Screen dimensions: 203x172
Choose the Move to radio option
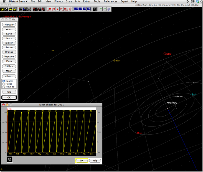[x=4, y=87]
